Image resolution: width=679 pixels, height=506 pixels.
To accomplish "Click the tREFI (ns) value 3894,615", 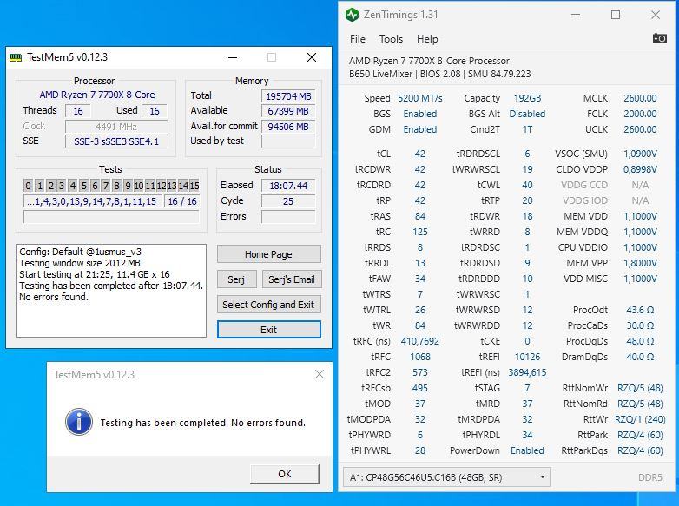I will click(x=527, y=372).
